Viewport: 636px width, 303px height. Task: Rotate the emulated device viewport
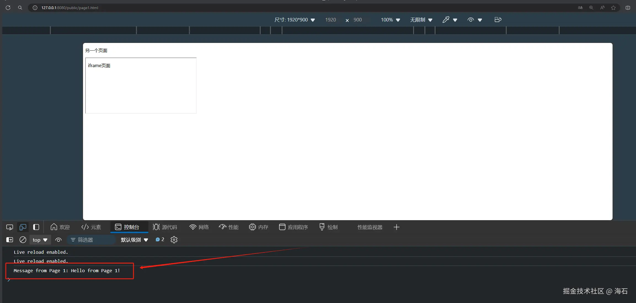pos(497,20)
